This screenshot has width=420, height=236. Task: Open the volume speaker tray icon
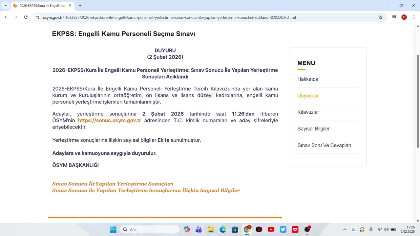pyautogui.click(x=386, y=229)
